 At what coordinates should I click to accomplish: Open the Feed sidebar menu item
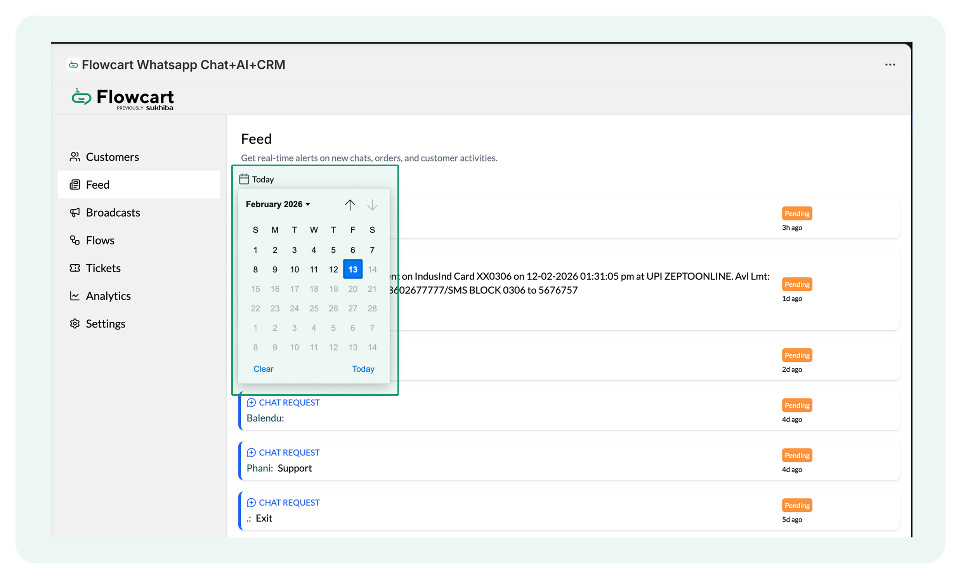click(x=97, y=185)
